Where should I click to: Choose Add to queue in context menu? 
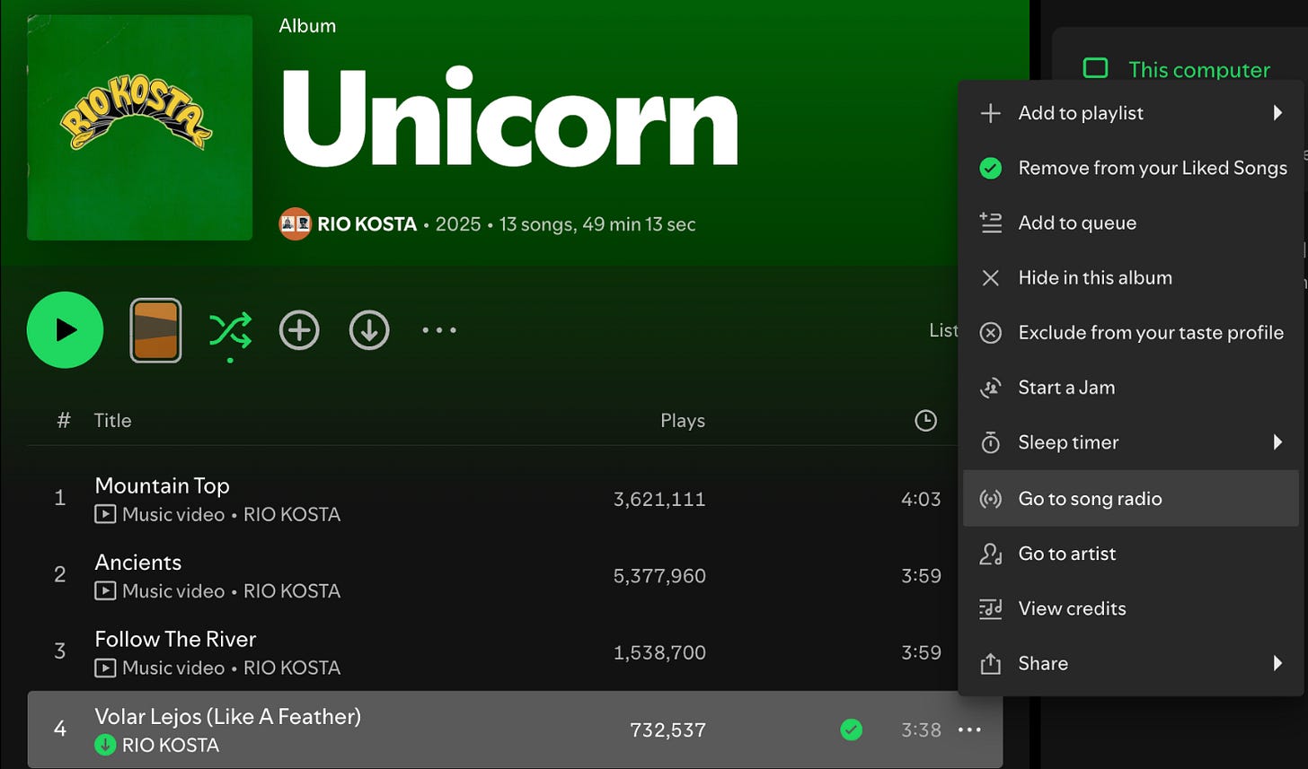pyautogui.click(x=1130, y=223)
